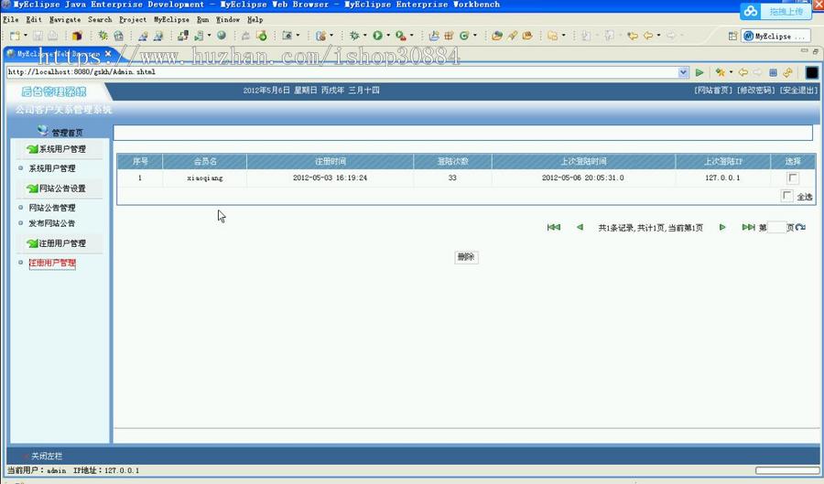
Task: Click the 安全退出 logout link
Action: click(x=798, y=91)
